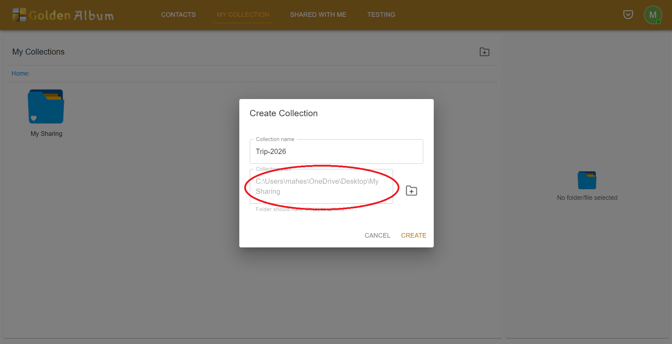This screenshot has height=344, width=672.
Task: Click the CREATE button in the dialog
Action: tap(413, 235)
